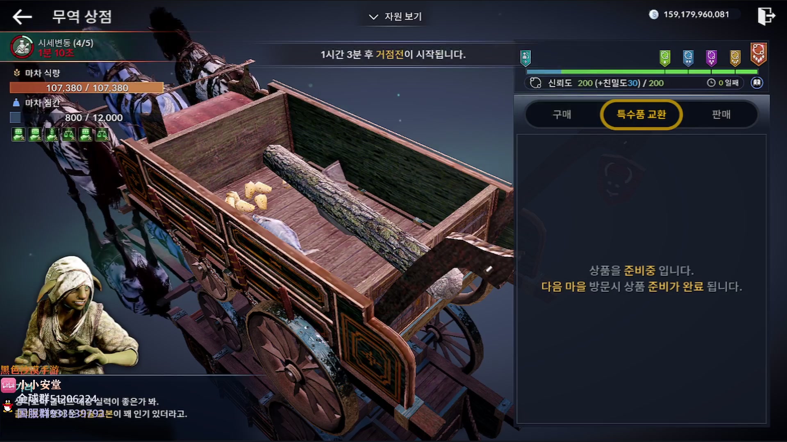Screen dimensions: 787x442
Task: Click the first green wagon buff icon
Action: 18,134
